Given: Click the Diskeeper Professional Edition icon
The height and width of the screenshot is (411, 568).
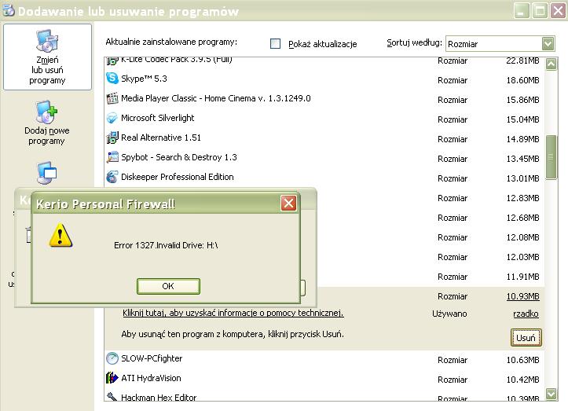Looking at the screenshot, I should pos(112,177).
